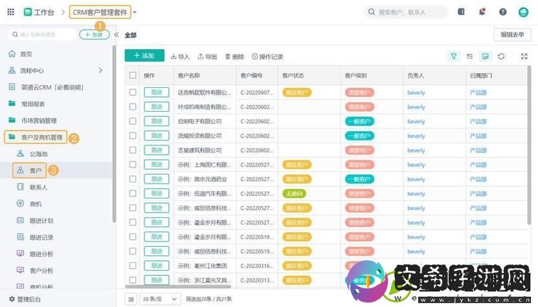The width and height of the screenshot is (538, 307).
Task: Click the 潜在客户 tag in first row
Action: (x=297, y=92)
